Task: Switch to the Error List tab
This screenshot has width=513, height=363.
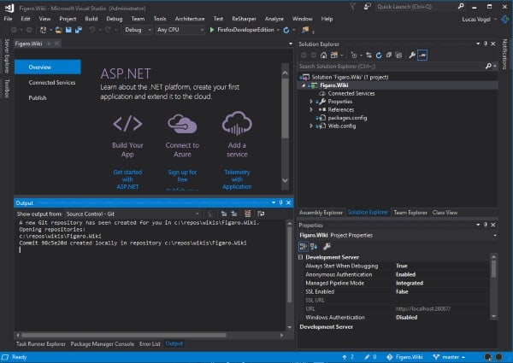Action: [150, 343]
